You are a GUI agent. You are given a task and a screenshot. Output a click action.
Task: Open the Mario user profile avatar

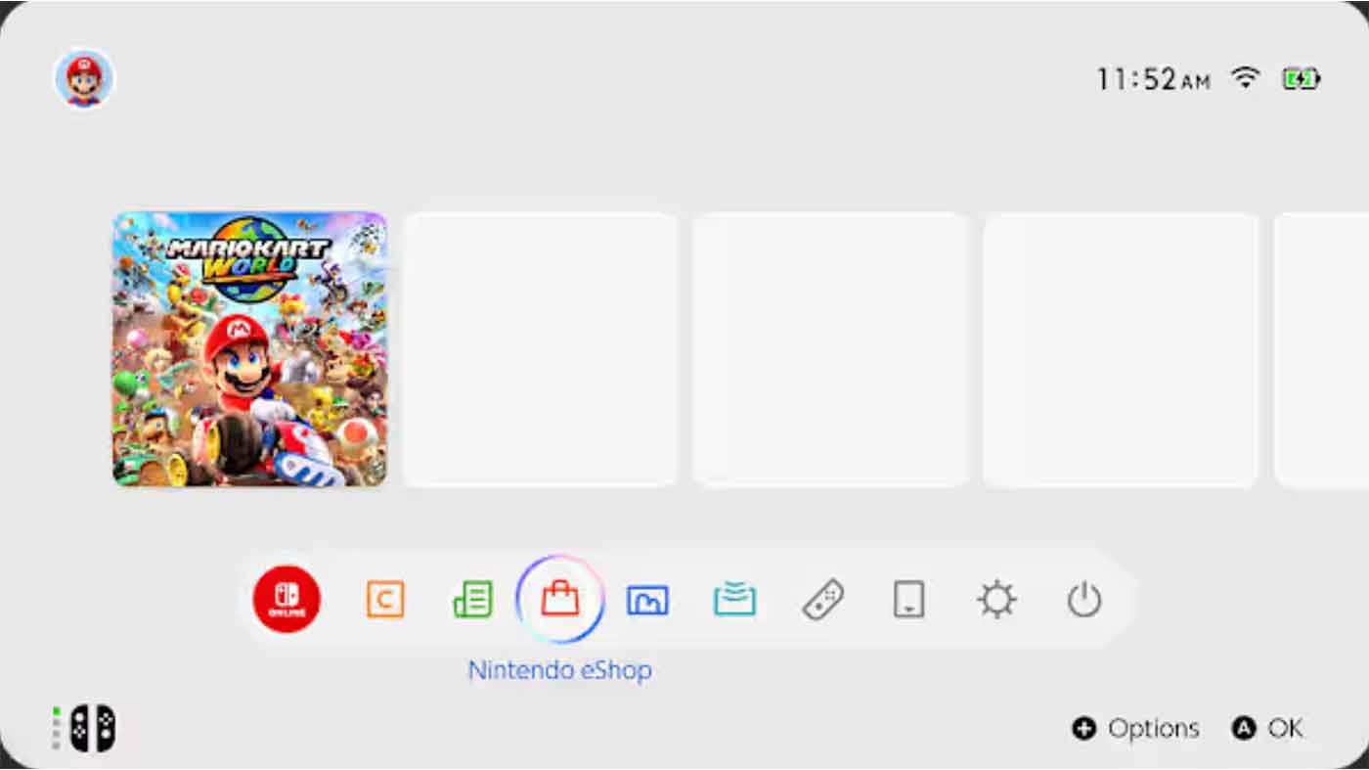tap(84, 78)
